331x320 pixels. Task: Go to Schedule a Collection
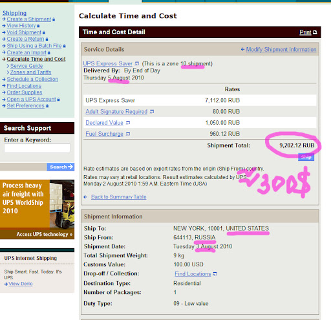coord(32,79)
